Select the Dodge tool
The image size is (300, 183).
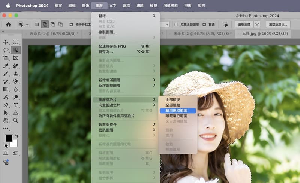coord(16,97)
